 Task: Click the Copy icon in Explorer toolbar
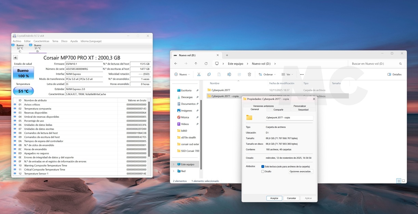(209, 74)
